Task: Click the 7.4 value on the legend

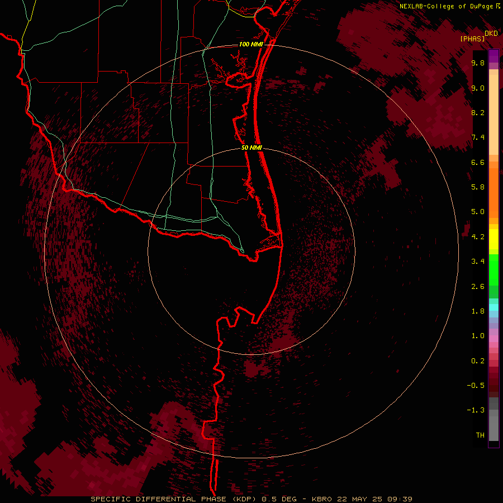Action: (478, 137)
